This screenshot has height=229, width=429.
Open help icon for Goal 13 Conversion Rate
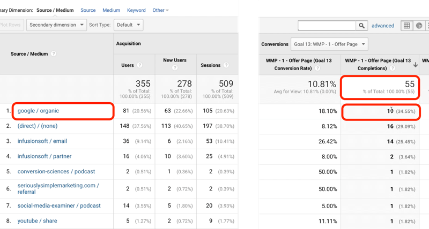[x=317, y=68]
